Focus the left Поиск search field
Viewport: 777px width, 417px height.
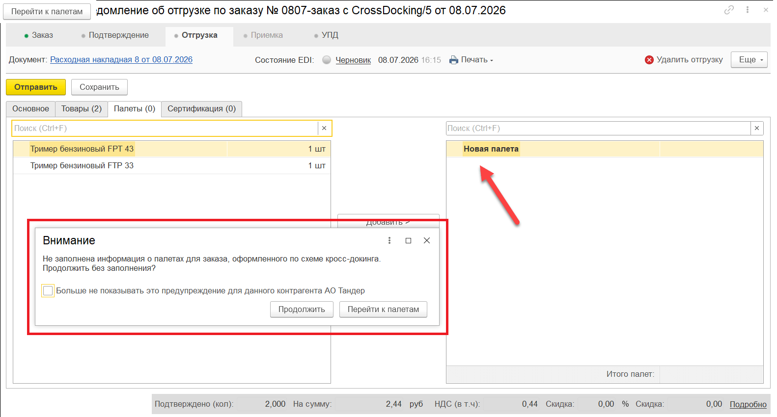[x=165, y=128]
